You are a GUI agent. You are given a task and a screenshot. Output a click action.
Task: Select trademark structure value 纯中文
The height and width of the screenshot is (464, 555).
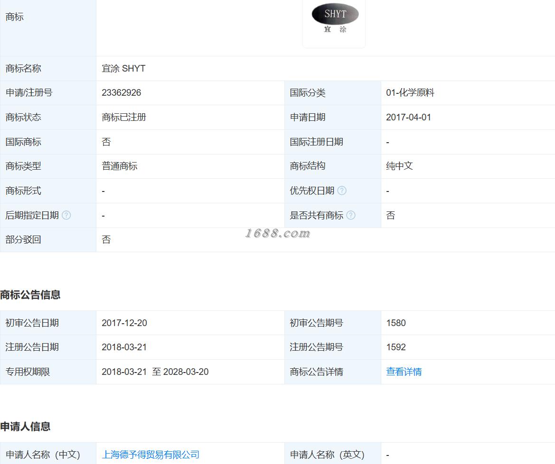coord(399,166)
